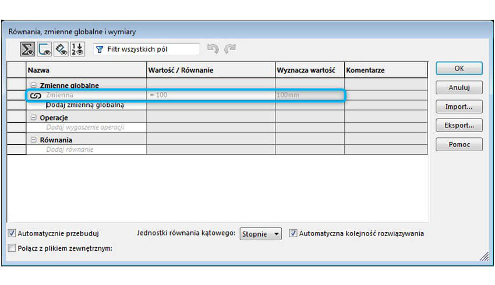Click the '= 100' value cell
The width and height of the screenshot is (495, 285).
point(211,95)
